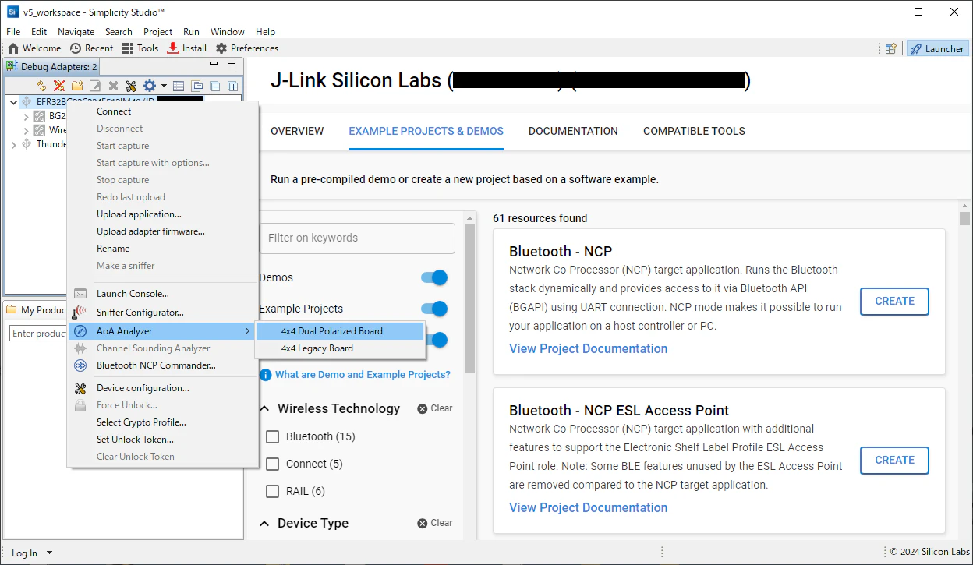
Task: Expand the BG2 child tree node
Action: (x=26, y=116)
